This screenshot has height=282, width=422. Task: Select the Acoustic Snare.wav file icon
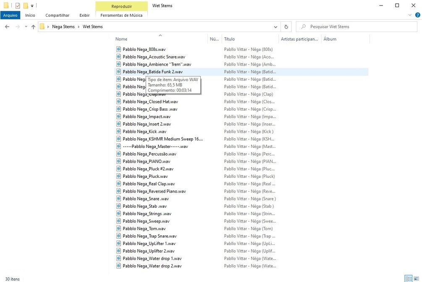(119, 57)
